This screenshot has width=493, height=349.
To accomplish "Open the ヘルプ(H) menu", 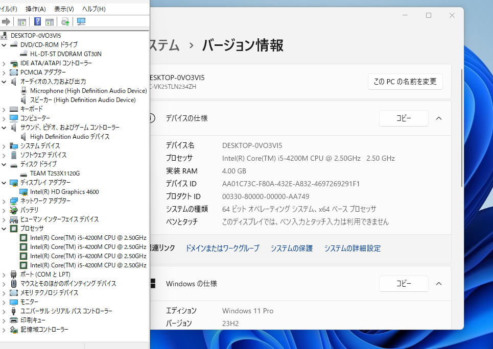I will (93, 9).
